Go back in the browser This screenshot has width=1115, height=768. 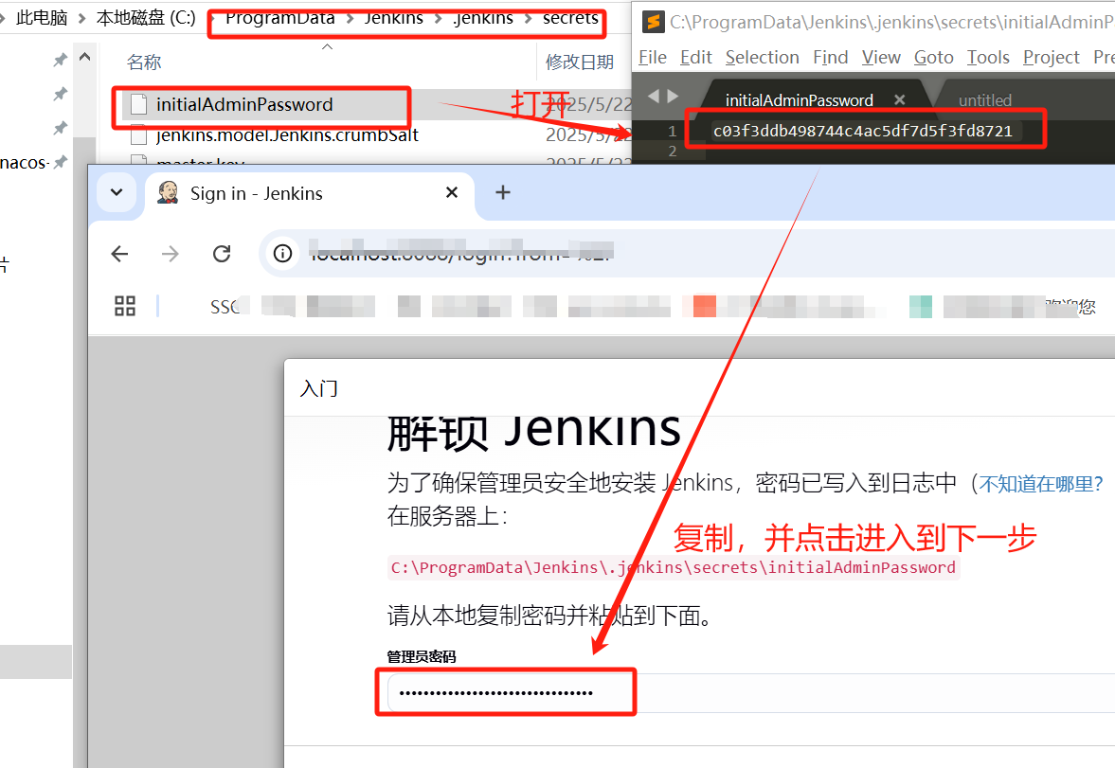tap(119, 254)
